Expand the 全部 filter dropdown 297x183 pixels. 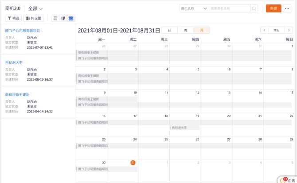35,8
